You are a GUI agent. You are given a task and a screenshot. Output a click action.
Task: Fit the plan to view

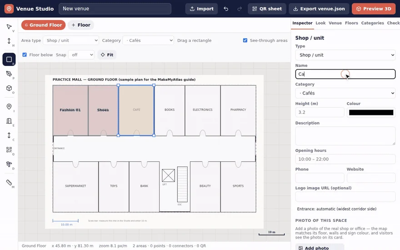click(x=107, y=55)
